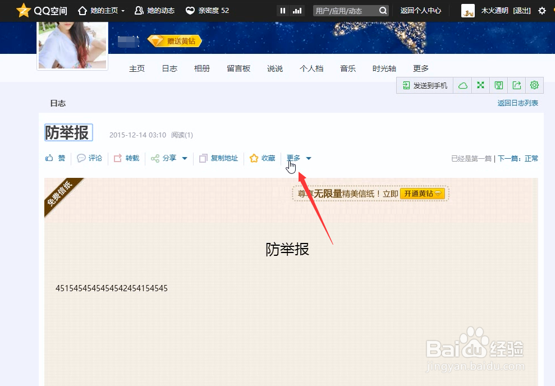
Task: Click the 开通黄钻 upgrade button
Action: [423, 193]
